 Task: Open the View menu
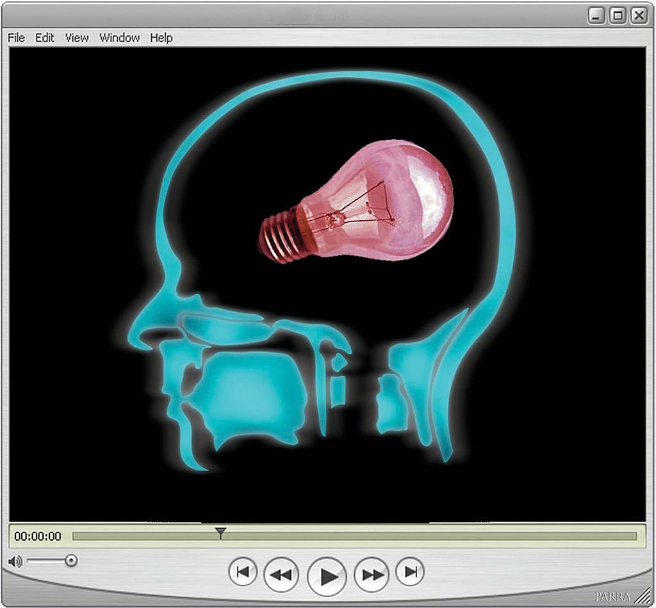pyautogui.click(x=77, y=38)
